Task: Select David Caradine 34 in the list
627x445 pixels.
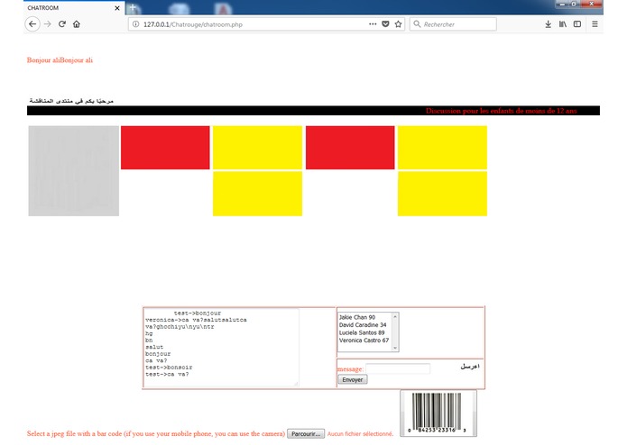Action: [363, 325]
